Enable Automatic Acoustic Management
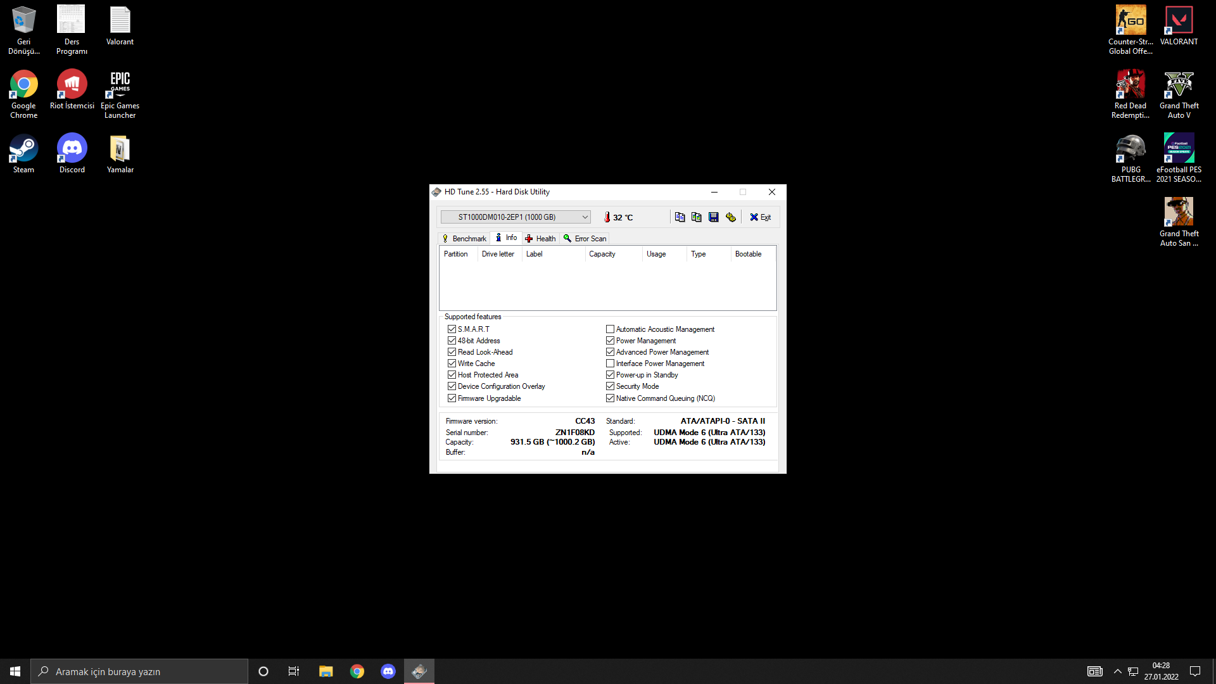The image size is (1216, 684). pos(611,329)
